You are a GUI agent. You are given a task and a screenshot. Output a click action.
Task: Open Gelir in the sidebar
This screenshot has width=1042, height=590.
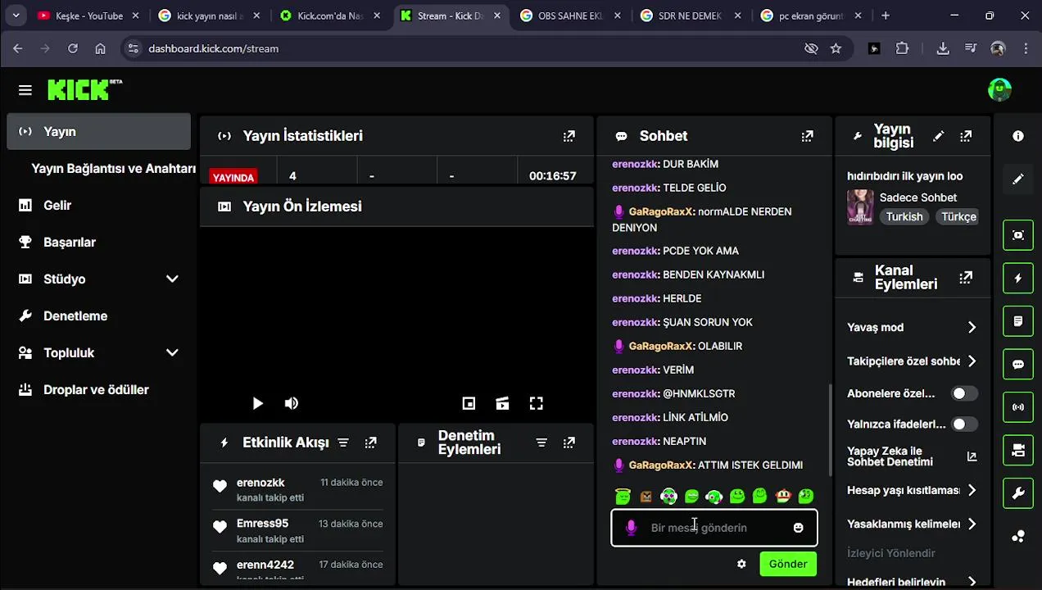[98, 205]
